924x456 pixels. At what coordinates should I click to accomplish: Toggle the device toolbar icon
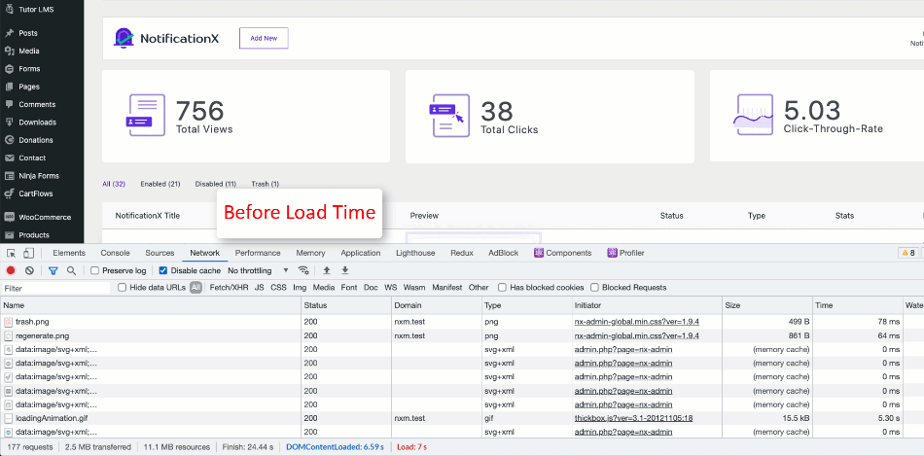(x=28, y=254)
